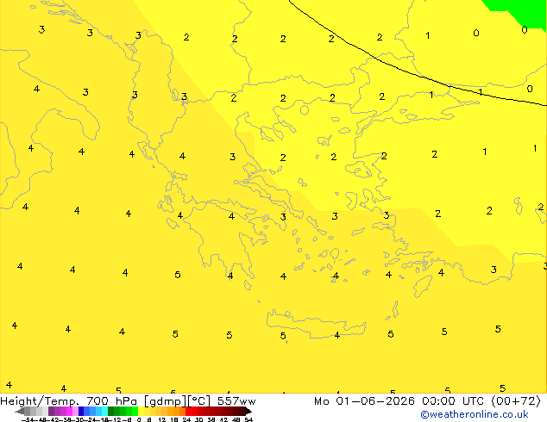Click the 557ww model label
The width and height of the screenshot is (547, 422).
[236, 401]
